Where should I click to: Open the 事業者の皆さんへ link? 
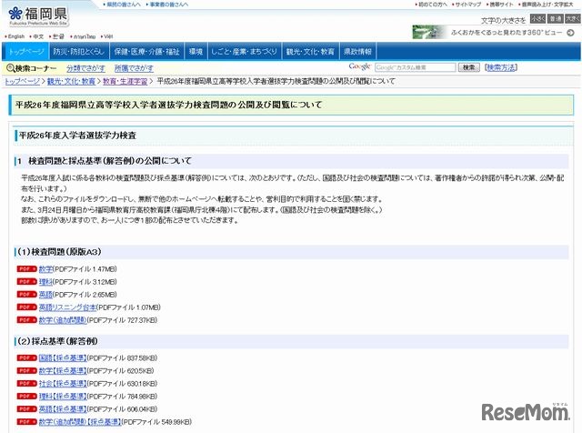tap(169, 5)
